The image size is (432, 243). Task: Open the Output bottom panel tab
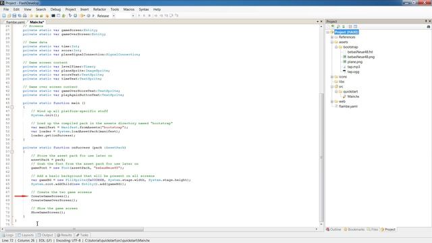coord(45,235)
